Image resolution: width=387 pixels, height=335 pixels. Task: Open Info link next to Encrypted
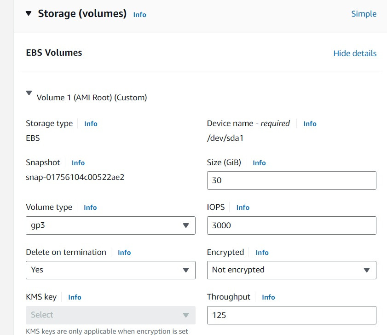262,253
